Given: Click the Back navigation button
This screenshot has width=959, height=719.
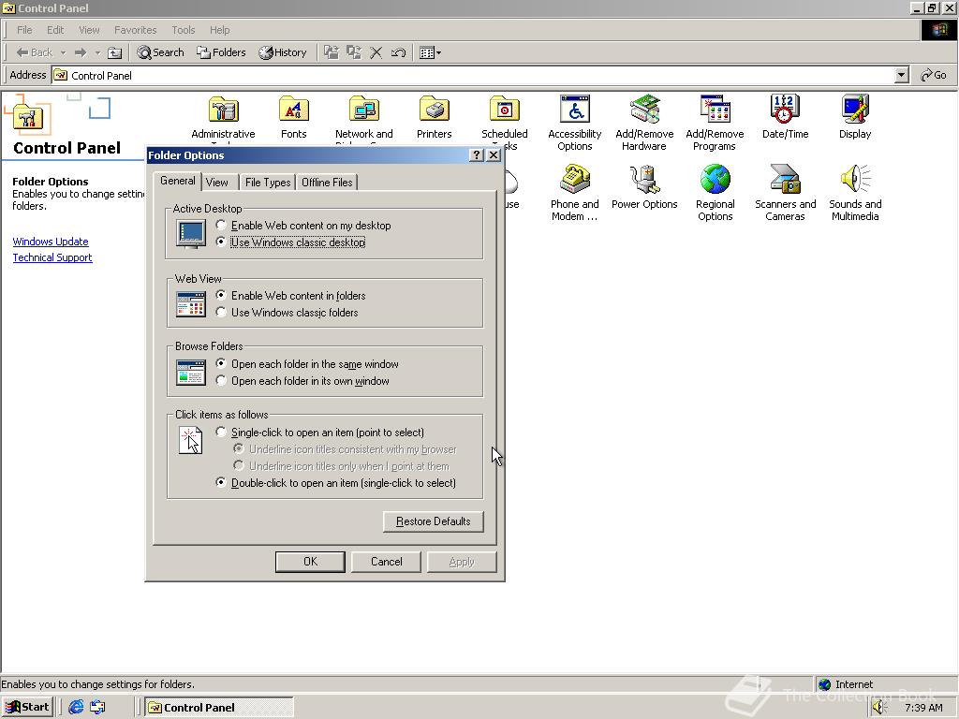Looking at the screenshot, I should [35, 52].
